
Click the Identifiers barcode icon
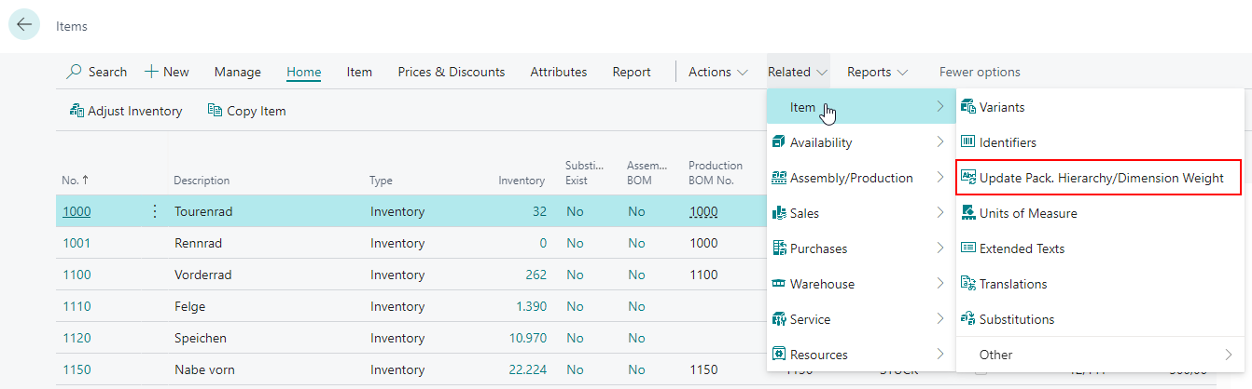pos(967,142)
